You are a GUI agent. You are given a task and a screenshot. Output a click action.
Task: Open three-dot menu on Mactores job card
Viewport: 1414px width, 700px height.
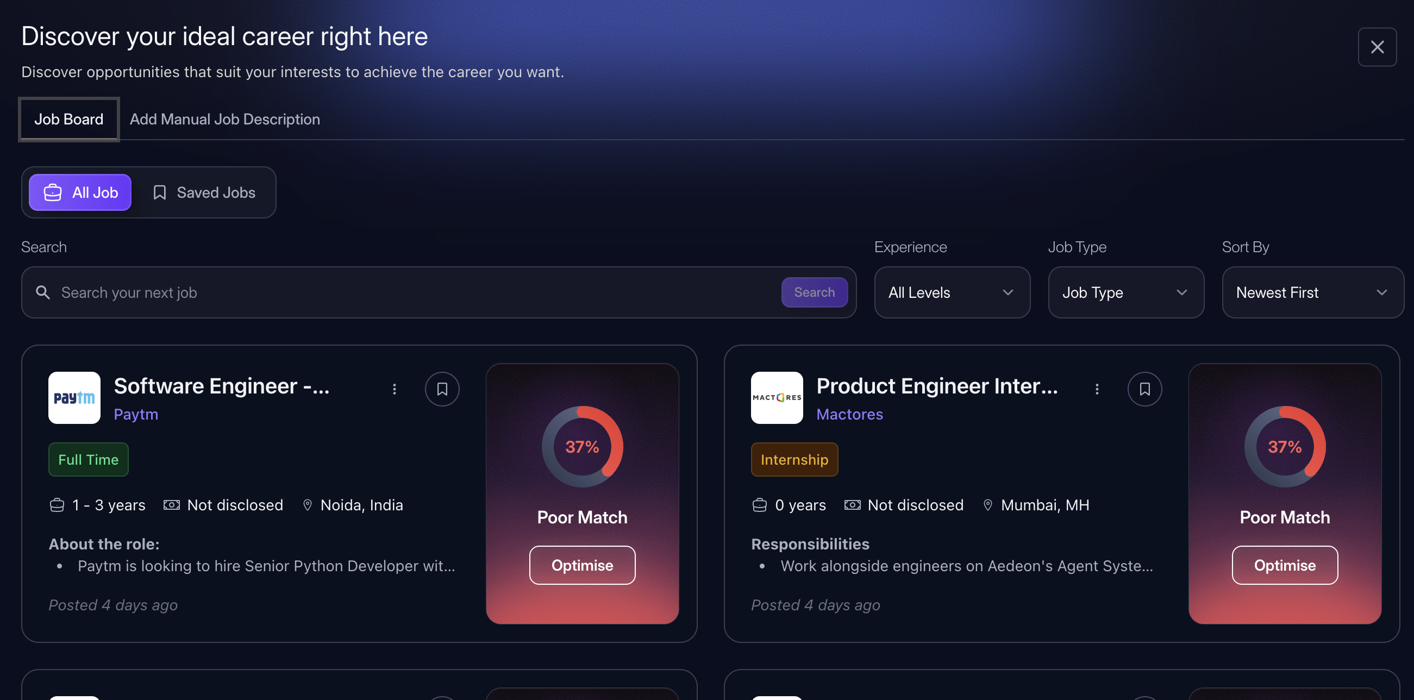1097,389
